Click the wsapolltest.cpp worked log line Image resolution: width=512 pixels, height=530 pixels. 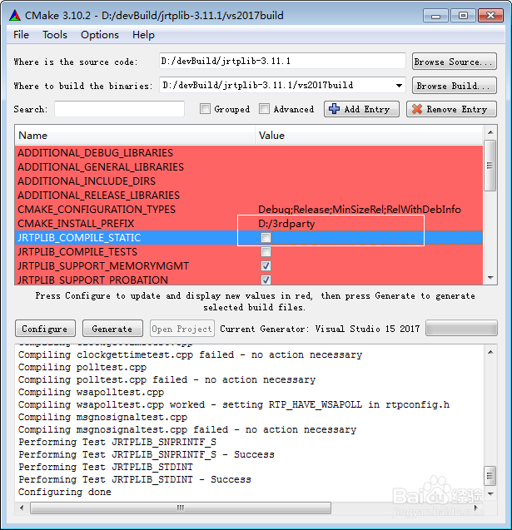234,404
